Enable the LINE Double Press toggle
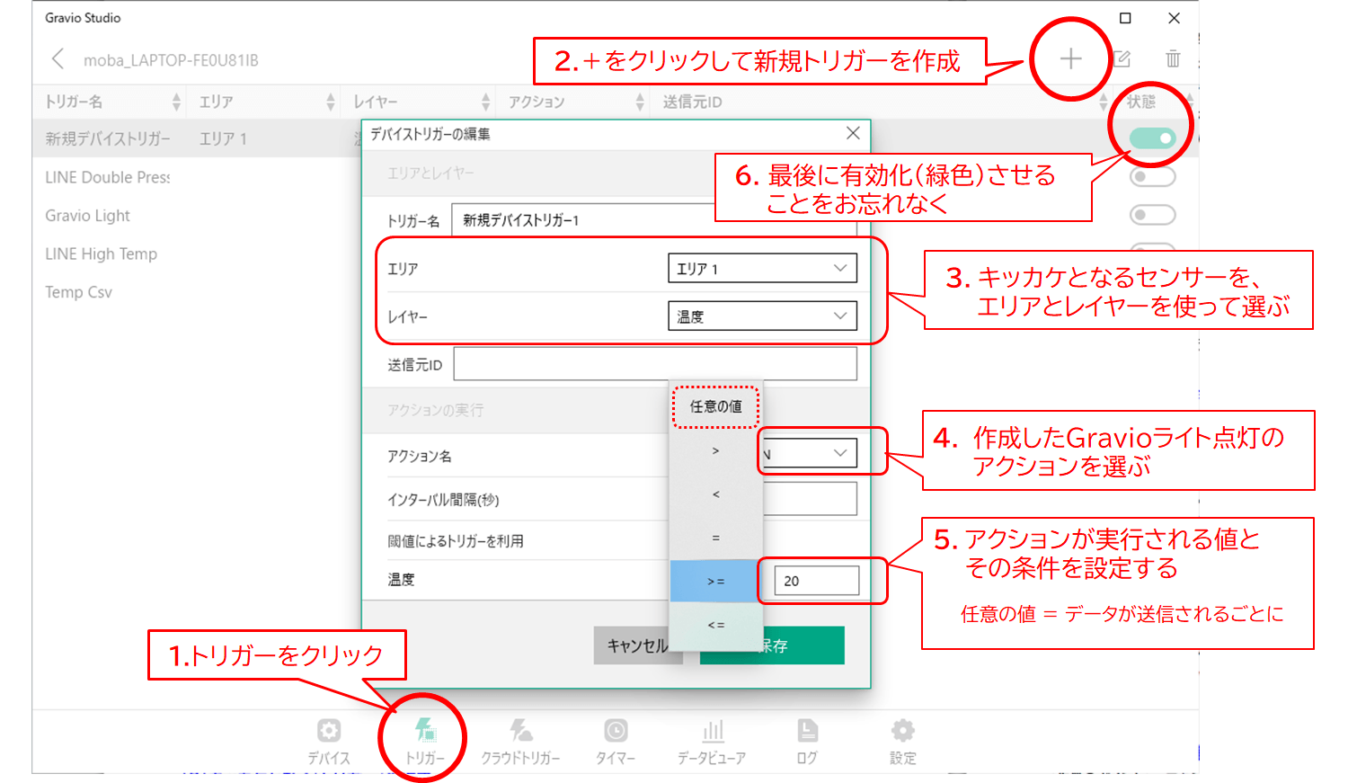This screenshot has height=783, width=1348. point(1153,176)
